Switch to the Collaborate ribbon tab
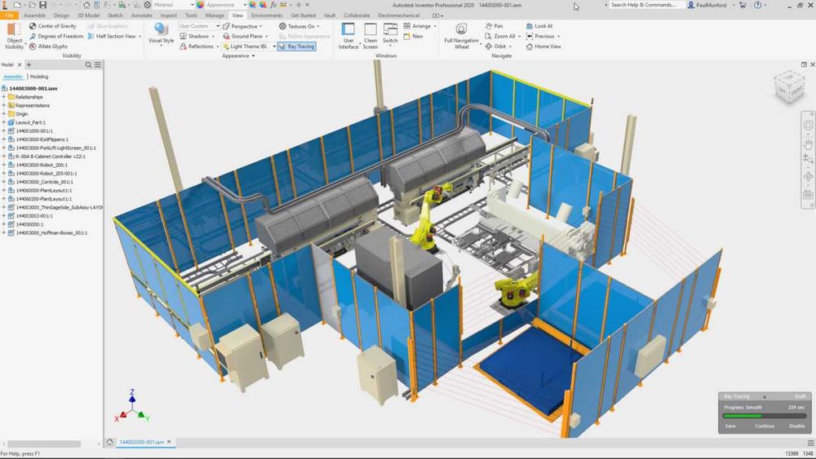This screenshot has width=816, height=459. pyautogui.click(x=357, y=15)
